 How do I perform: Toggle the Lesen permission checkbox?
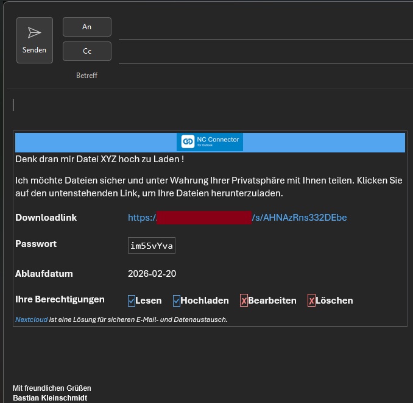[x=132, y=301]
